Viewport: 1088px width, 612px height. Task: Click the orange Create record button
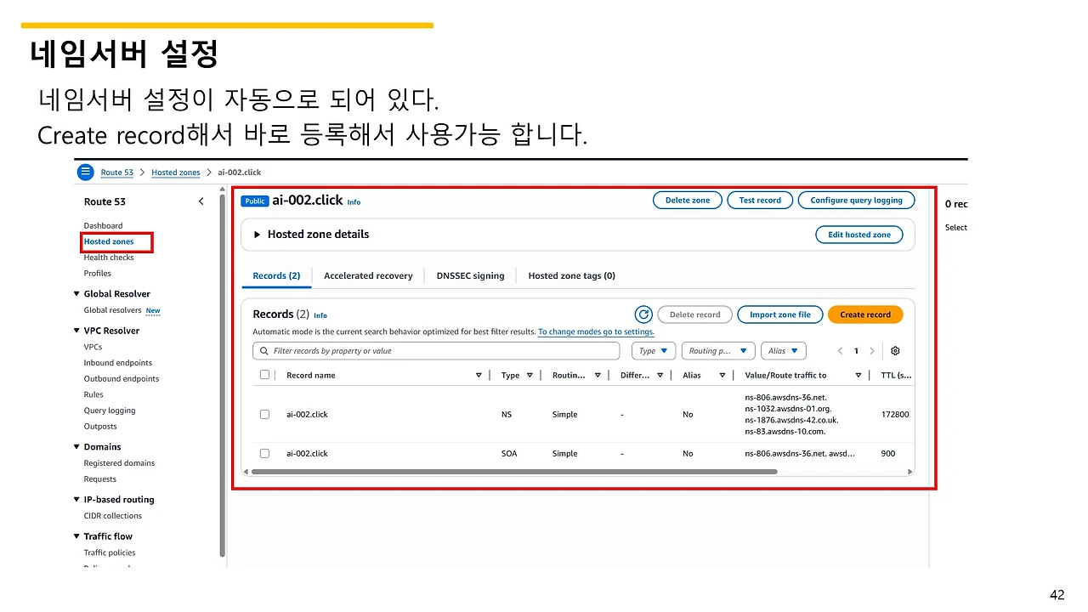click(x=865, y=314)
